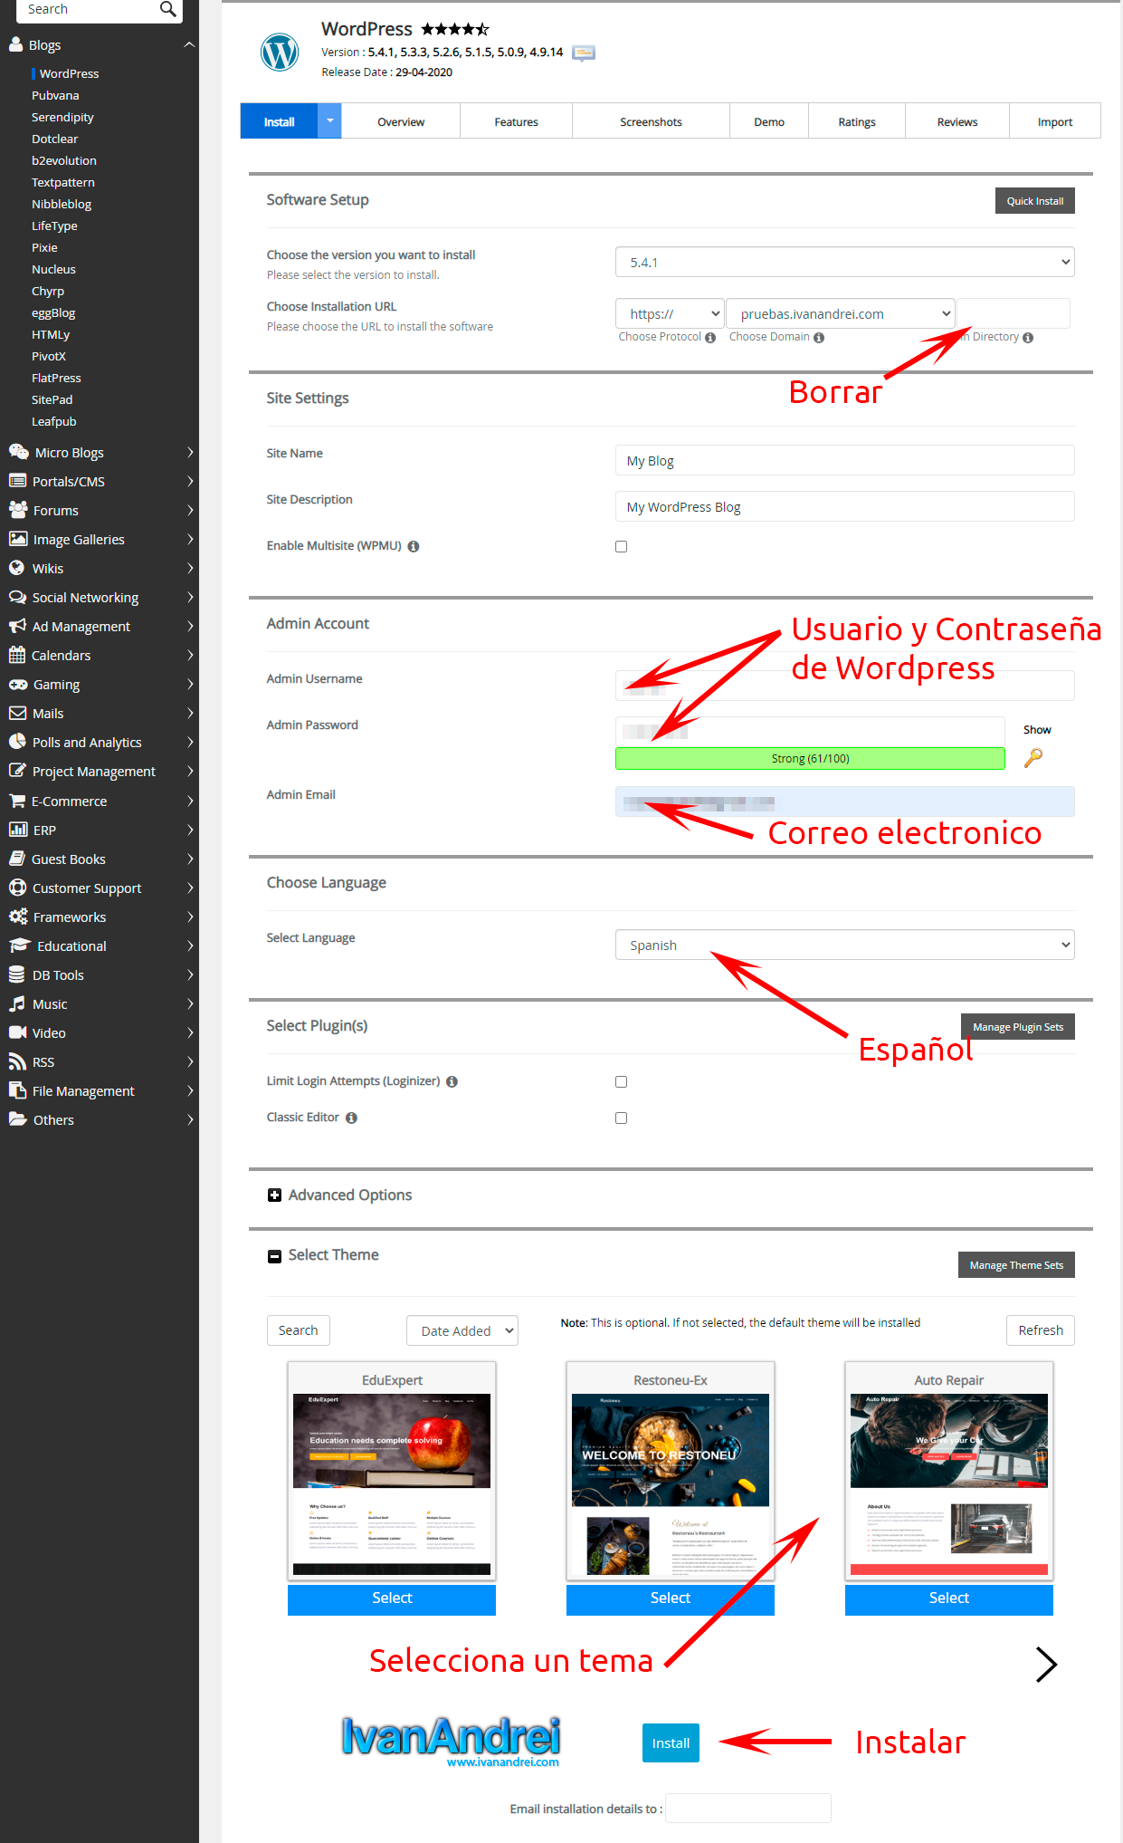Click the Wikis globe icon
Screen dimensions: 1123x1843
point(16,568)
